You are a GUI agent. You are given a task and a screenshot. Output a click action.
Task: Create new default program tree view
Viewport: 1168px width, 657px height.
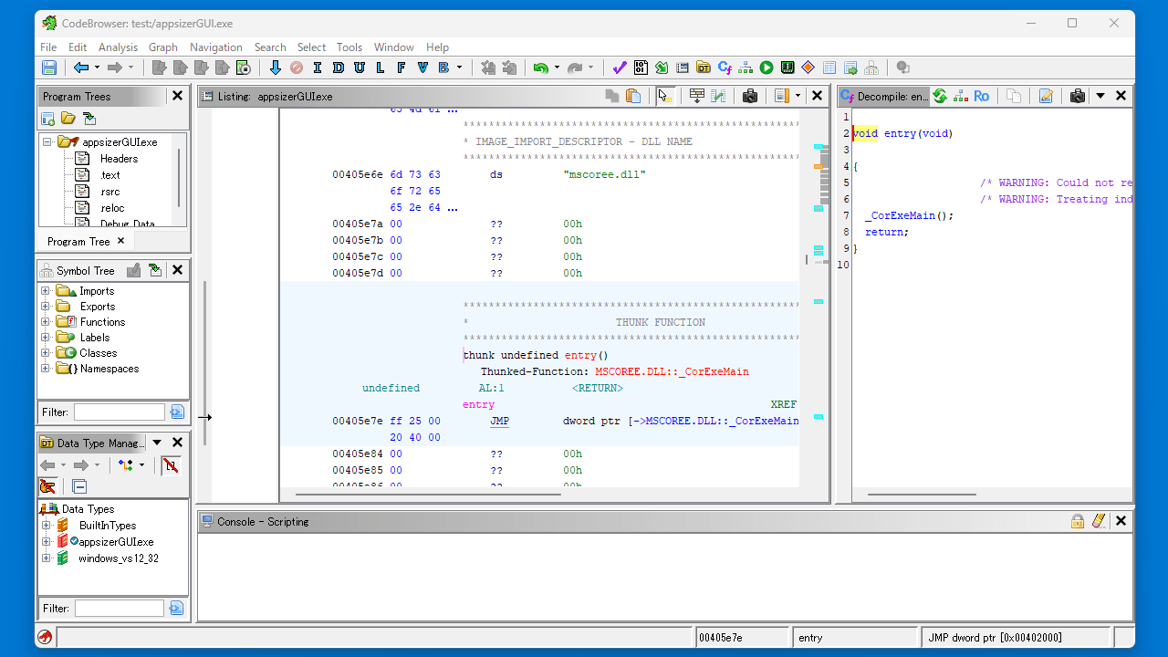(48, 119)
